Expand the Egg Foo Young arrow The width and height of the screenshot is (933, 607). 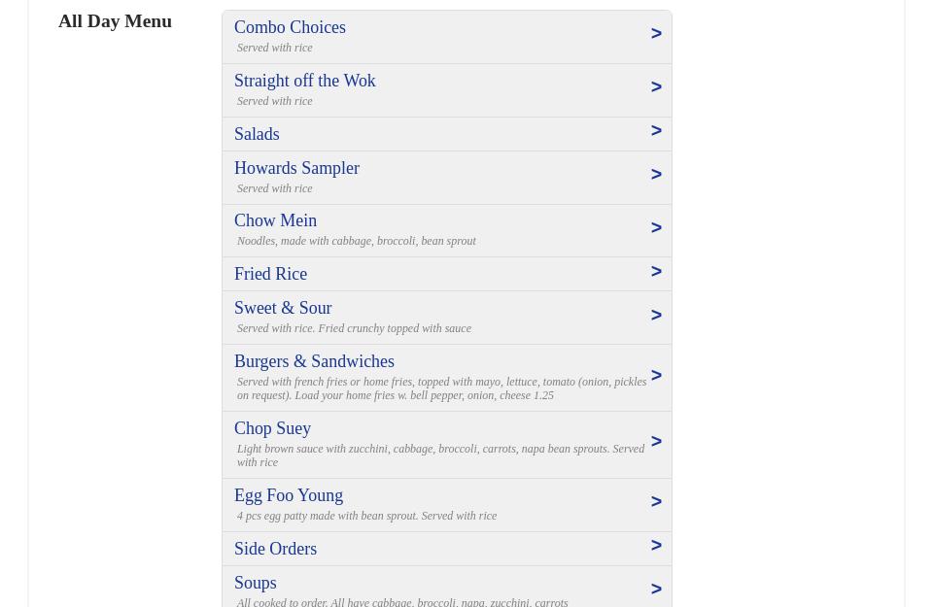pyautogui.click(x=656, y=502)
